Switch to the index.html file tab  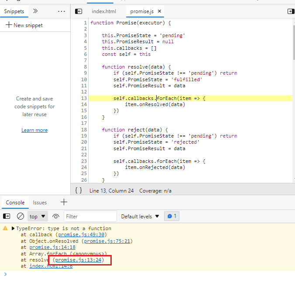(104, 11)
